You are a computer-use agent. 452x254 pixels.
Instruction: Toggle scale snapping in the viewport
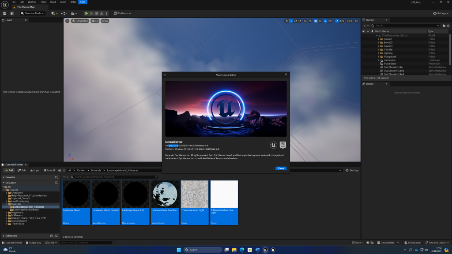pyautogui.click(x=337, y=21)
